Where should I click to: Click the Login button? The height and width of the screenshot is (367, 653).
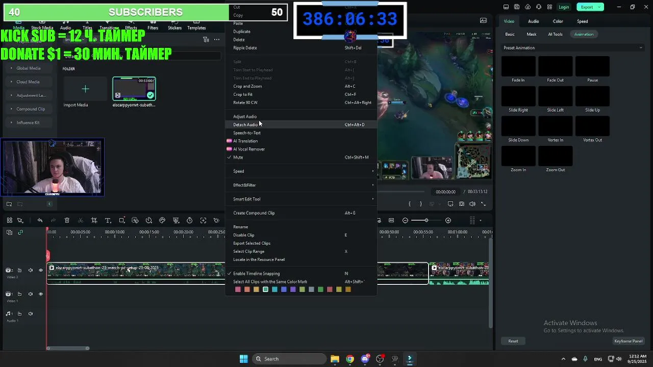(564, 7)
